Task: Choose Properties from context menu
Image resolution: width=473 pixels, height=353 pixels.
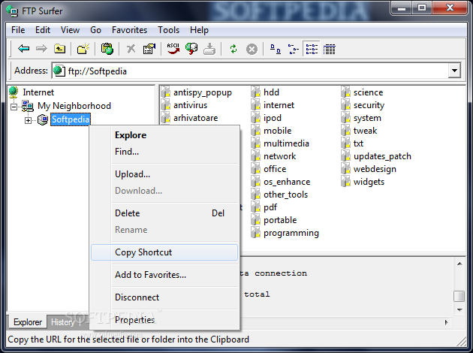Action: click(164, 320)
